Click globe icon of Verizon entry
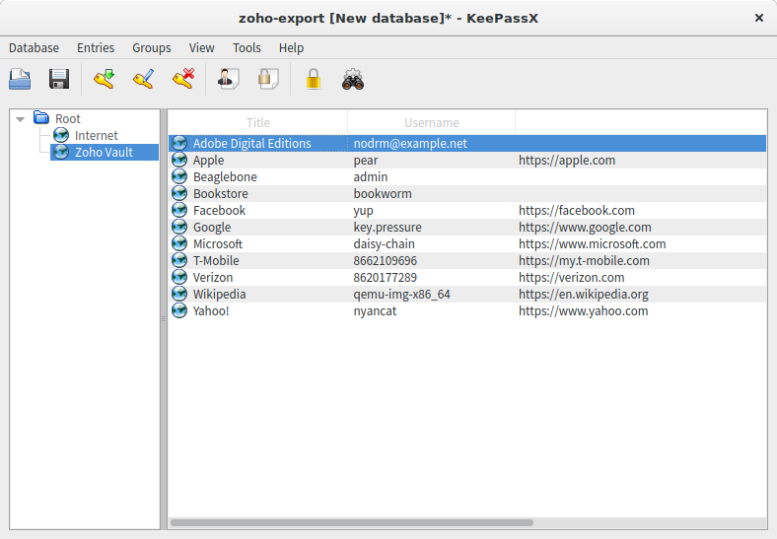 coord(179,277)
